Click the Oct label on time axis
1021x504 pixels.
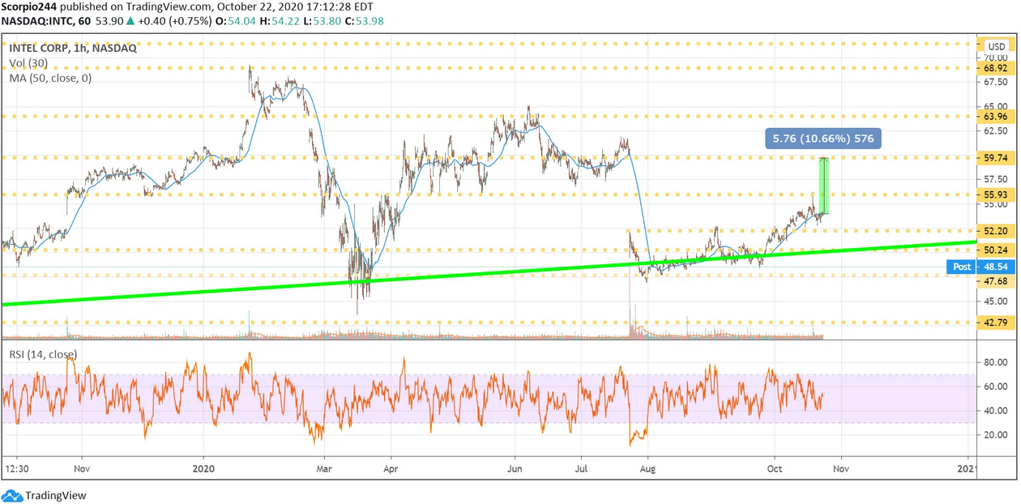pyautogui.click(x=775, y=468)
